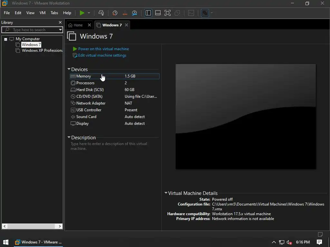Close the Windows 7 tab
The width and height of the screenshot is (330, 247).
[126, 25]
